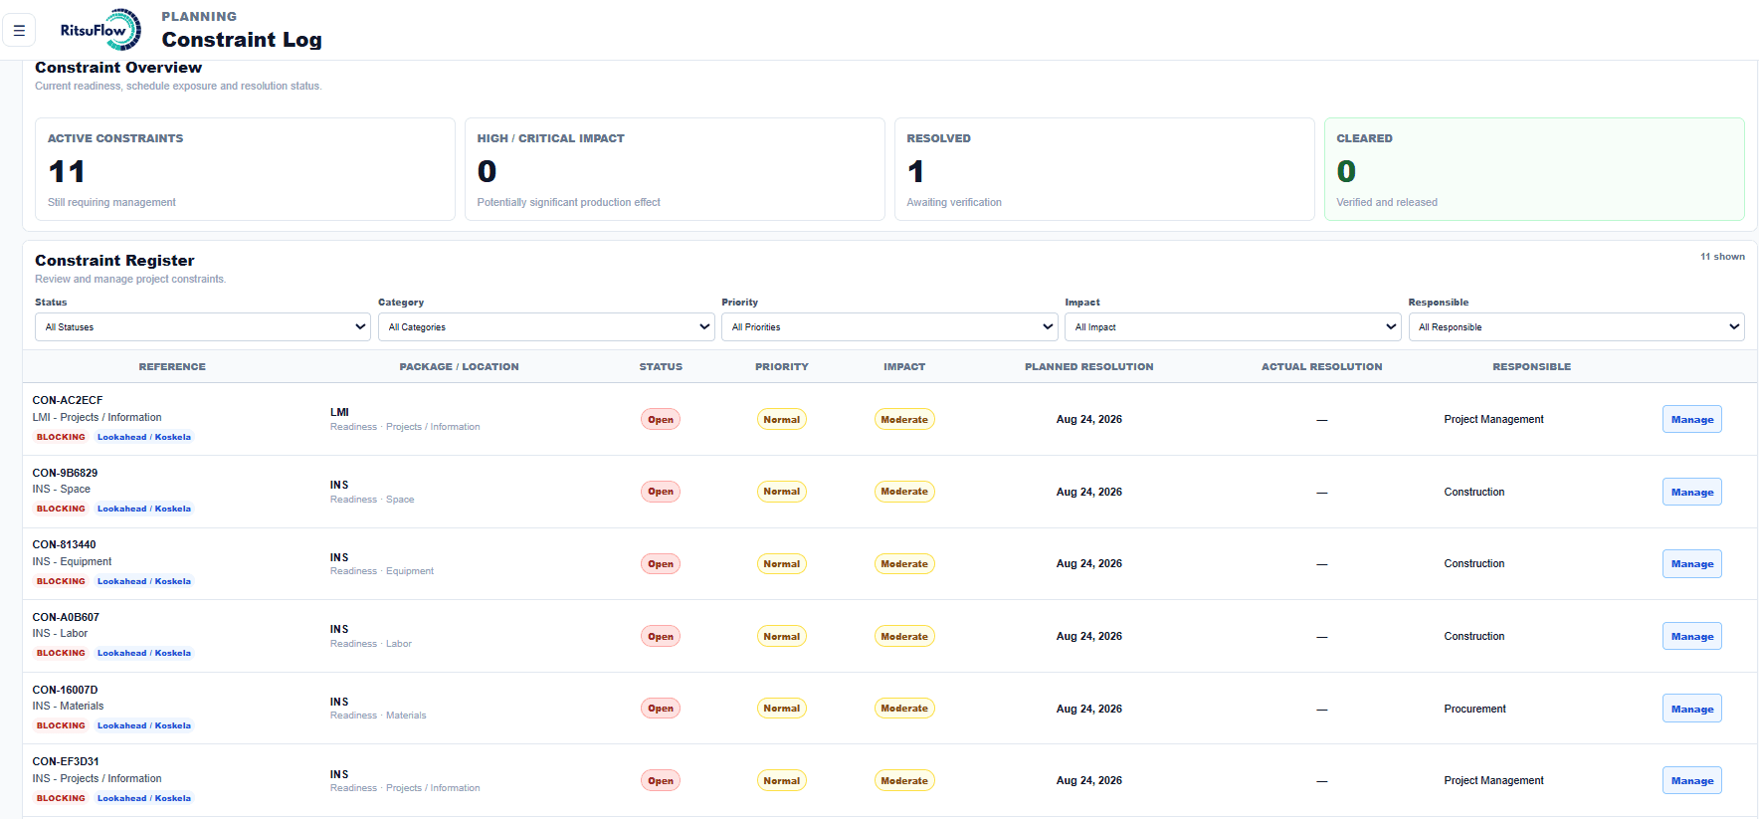
Task: Manage constraint CON-AC2ECF
Action: click(1691, 419)
